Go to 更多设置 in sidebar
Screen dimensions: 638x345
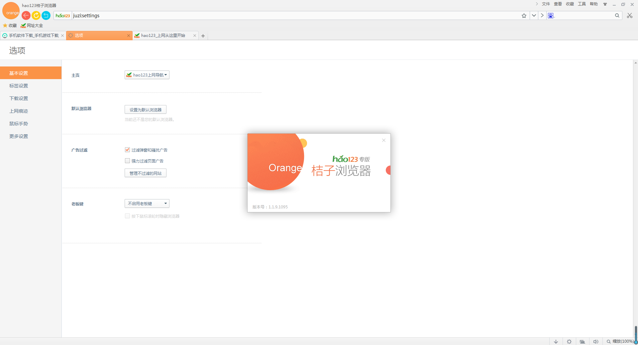pos(31,136)
